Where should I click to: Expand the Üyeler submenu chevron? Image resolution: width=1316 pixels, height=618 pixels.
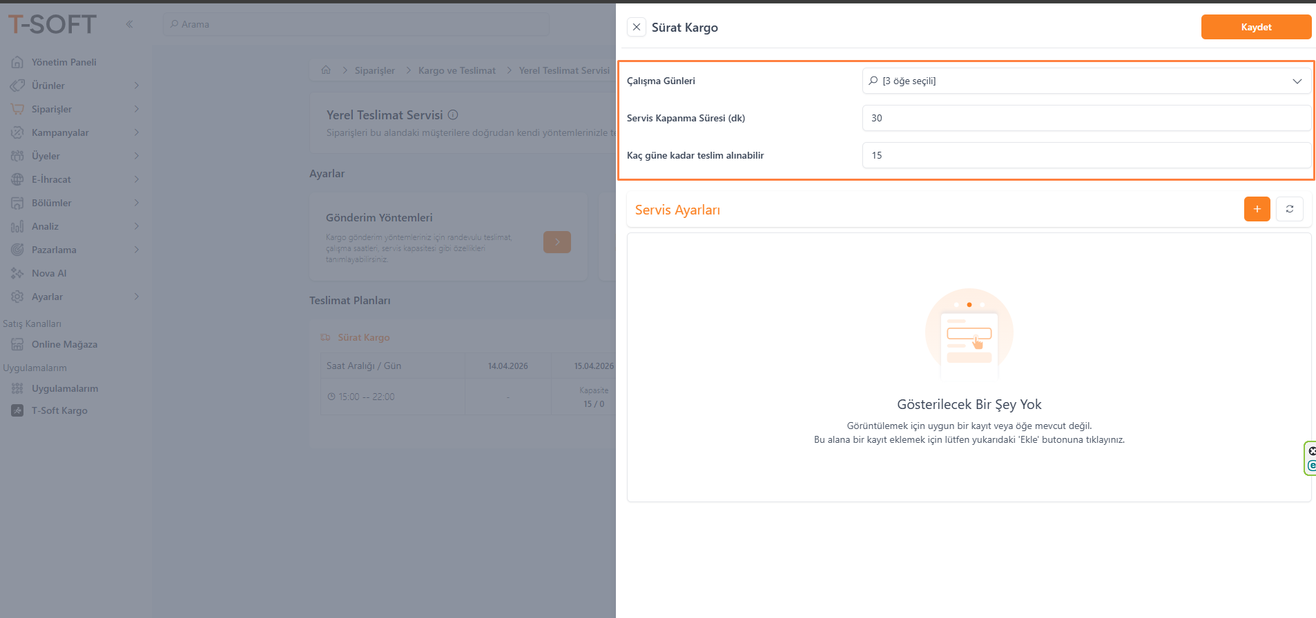[137, 156]
